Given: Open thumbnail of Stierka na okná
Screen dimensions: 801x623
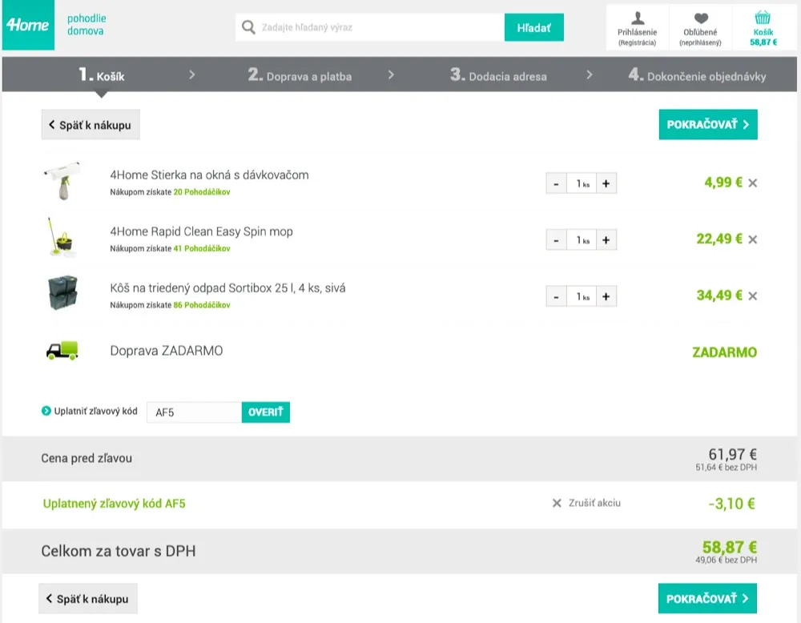Looking at the screenshot, I should tap(62, 181).
